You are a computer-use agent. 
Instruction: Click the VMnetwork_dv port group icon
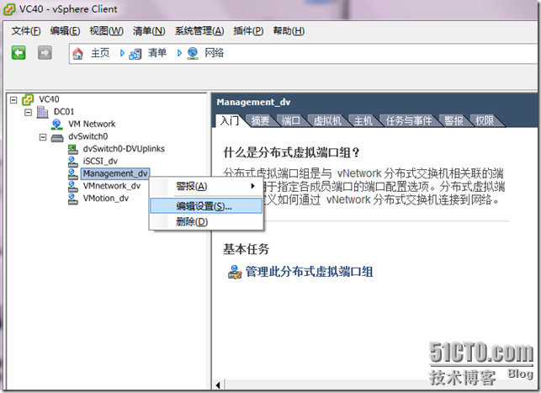pyautogui.click(x=73, y=186)
